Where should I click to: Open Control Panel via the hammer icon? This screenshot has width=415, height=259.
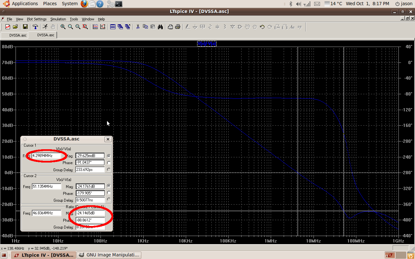pyautogui.click(x=35, y=27)
